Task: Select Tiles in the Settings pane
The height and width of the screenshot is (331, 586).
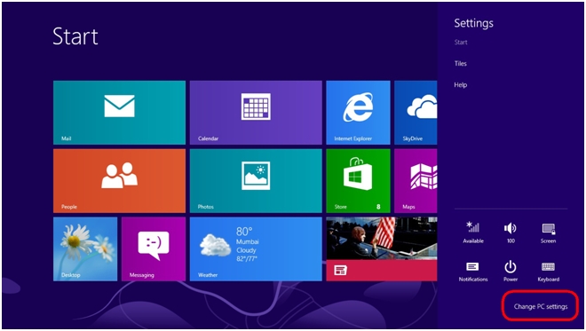Action: pos(461,64)
